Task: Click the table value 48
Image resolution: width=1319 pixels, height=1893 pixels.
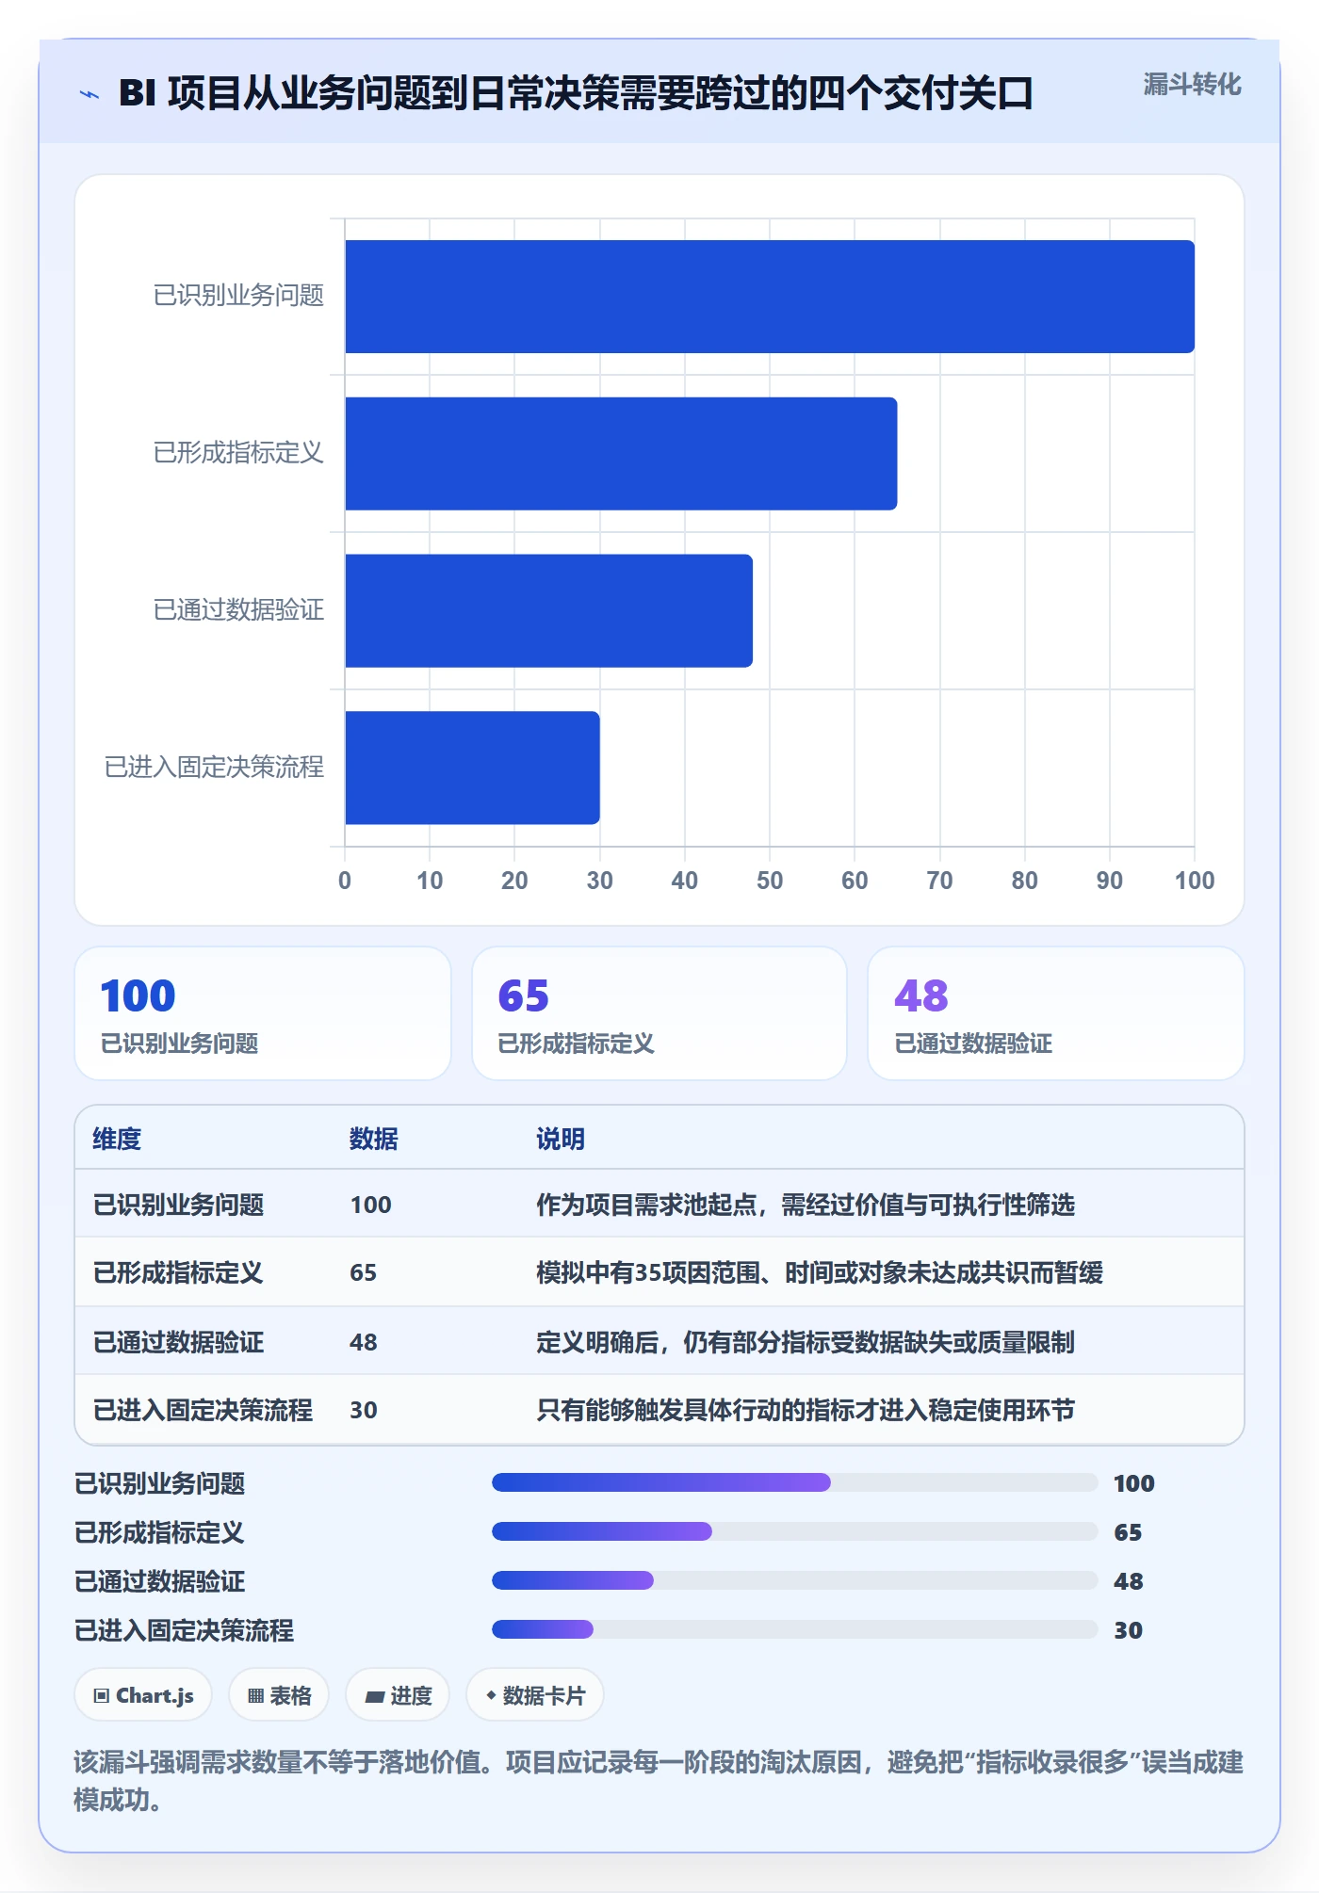Action: click(x=363, y=1342)
